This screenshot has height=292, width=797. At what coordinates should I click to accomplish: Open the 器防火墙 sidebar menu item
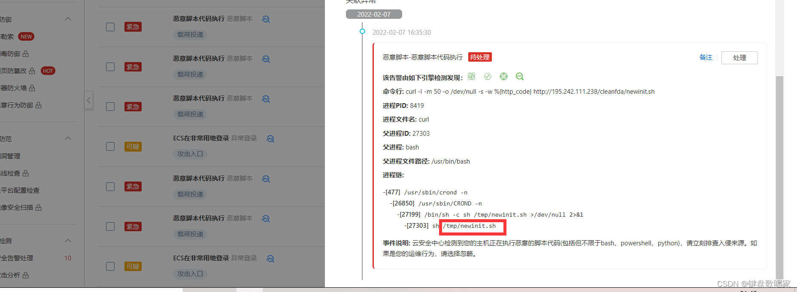pos(13,88)
